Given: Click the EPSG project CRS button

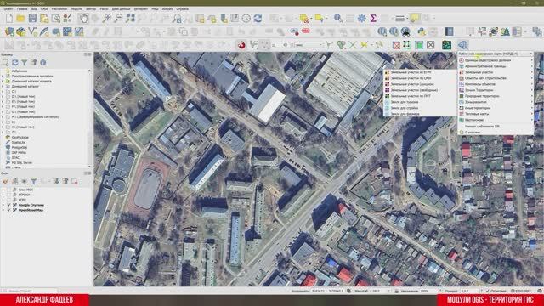Looking at the screenshot, I should pyautogui.click(x=521, y=291).
